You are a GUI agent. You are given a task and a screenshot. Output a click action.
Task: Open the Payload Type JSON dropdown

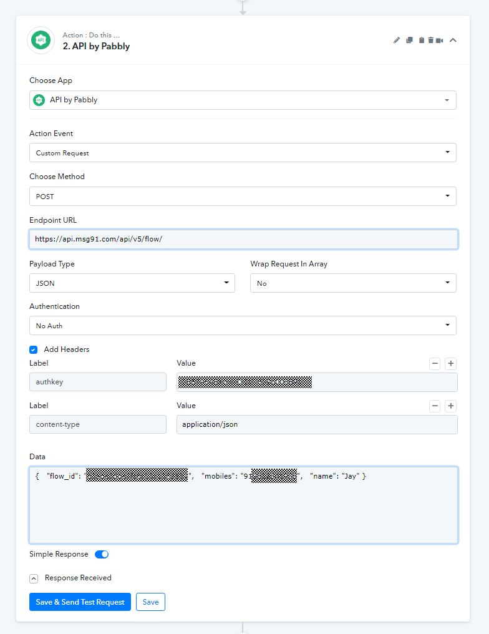point(132,283)
